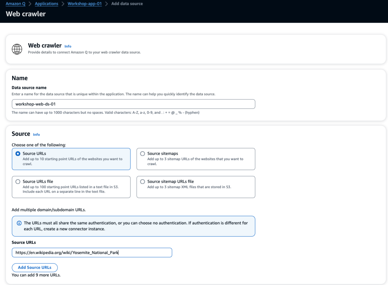The width and height of the screenshot is (388, 285).
Task: Go to Applications in the breadcrumb
Action: pos(46,4)
